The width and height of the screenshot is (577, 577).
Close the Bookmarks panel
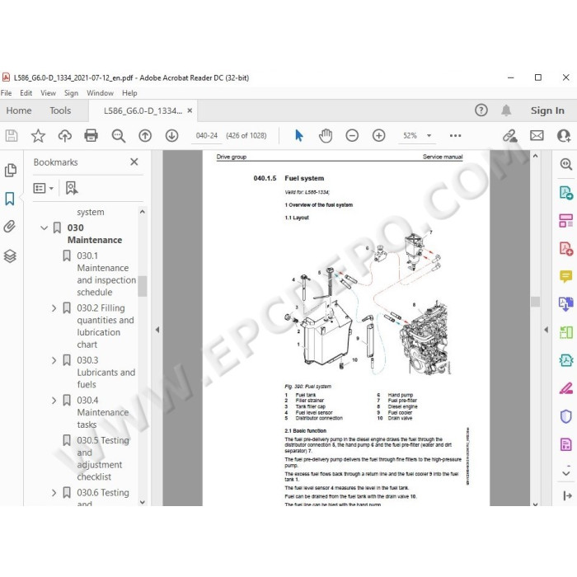point(134,162)
